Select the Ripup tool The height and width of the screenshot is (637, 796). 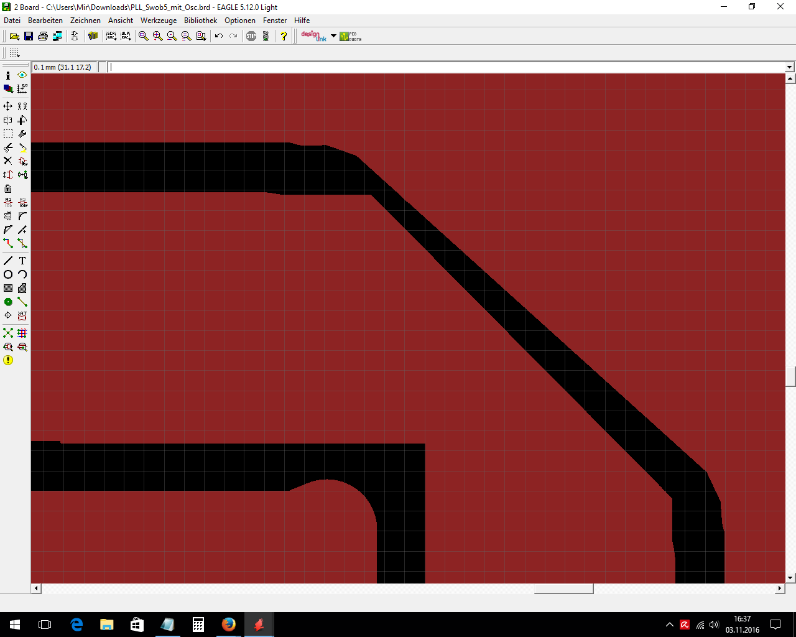[22, 243]
